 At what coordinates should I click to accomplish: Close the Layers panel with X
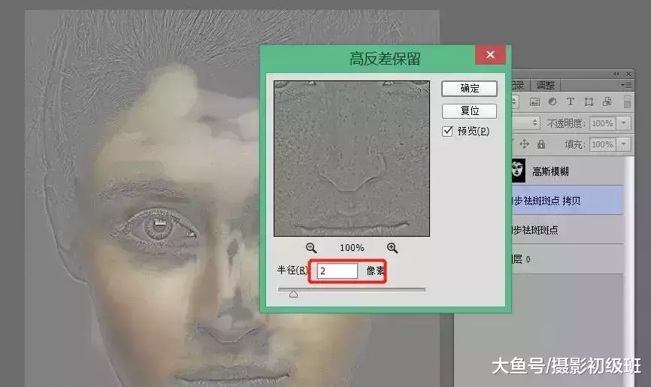628,74
